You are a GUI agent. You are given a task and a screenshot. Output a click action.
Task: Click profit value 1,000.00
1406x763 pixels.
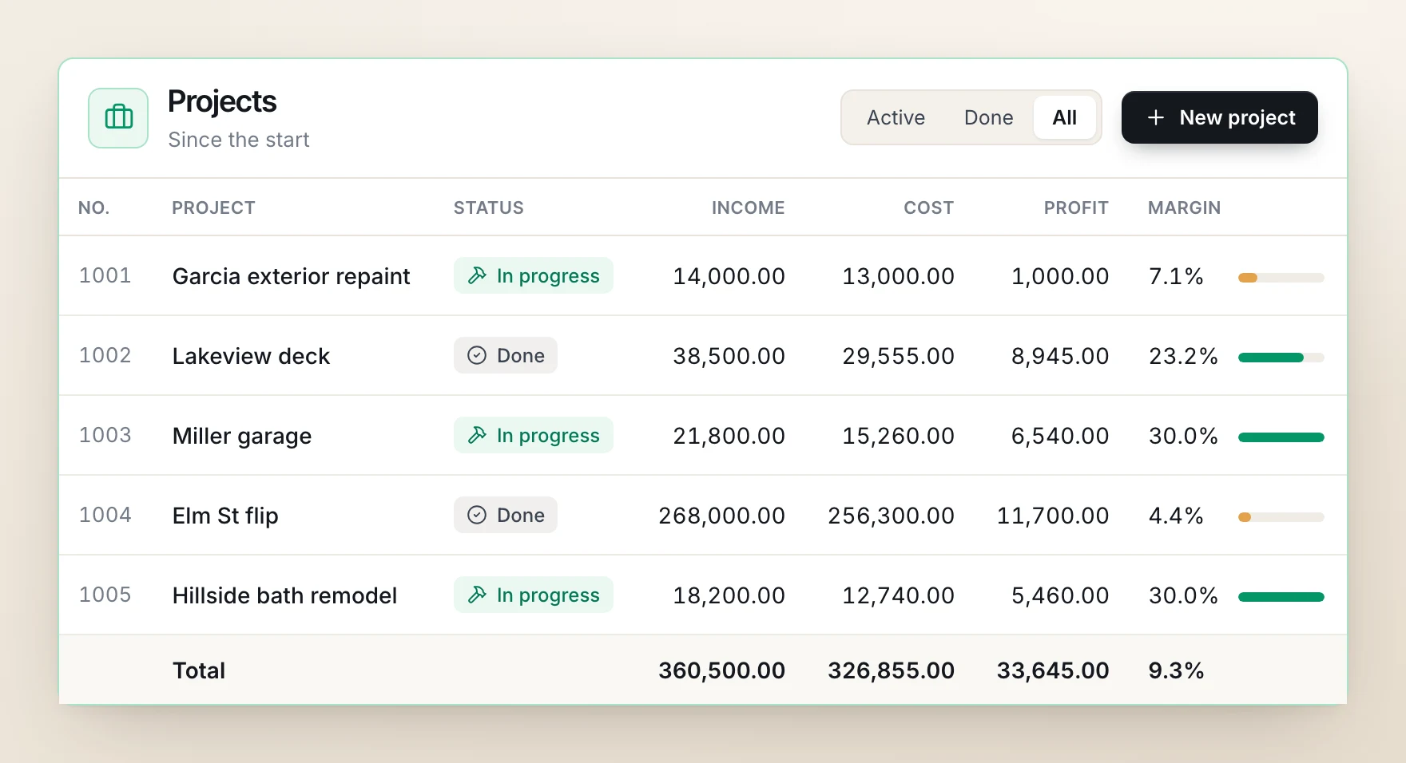(x=1060, y=276)
